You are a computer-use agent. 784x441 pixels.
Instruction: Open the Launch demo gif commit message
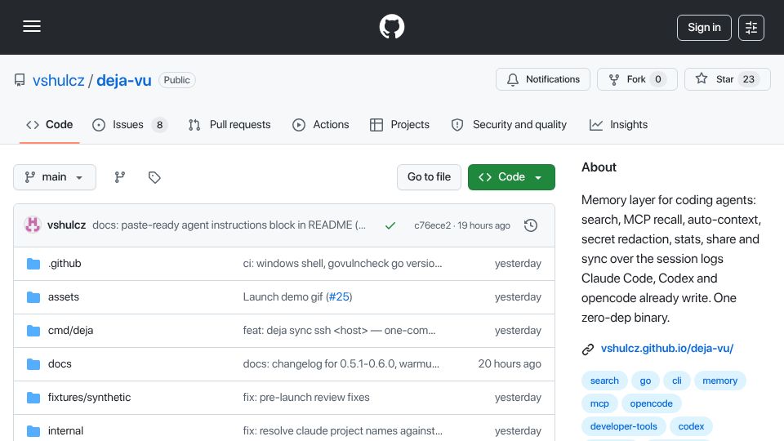(283, 297)
